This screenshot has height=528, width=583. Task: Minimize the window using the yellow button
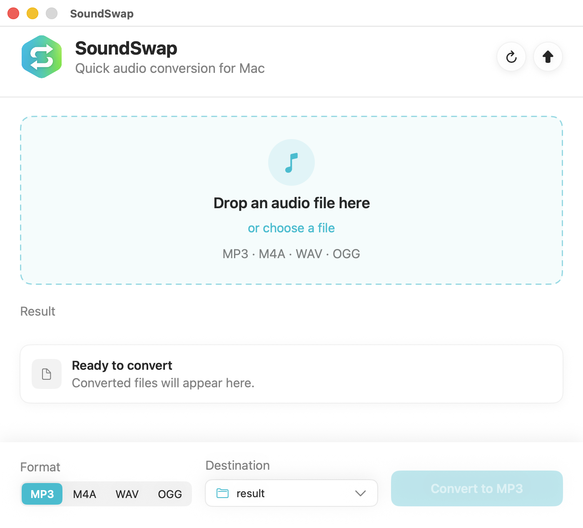coord(32,13)
